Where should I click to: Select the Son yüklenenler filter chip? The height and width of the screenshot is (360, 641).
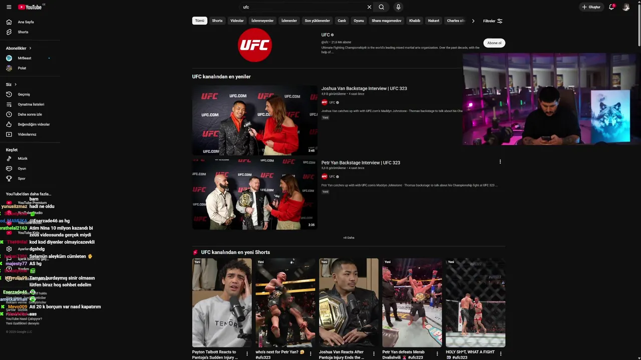coord(317,20)
